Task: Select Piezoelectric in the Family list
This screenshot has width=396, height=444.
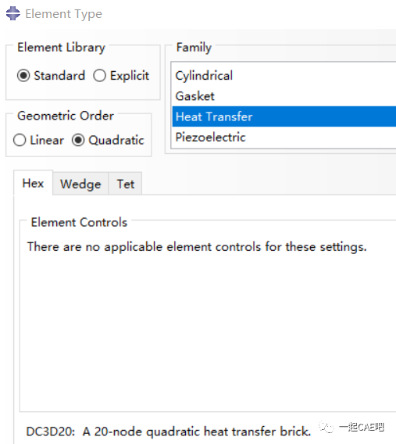Action: tap(284, 137)
